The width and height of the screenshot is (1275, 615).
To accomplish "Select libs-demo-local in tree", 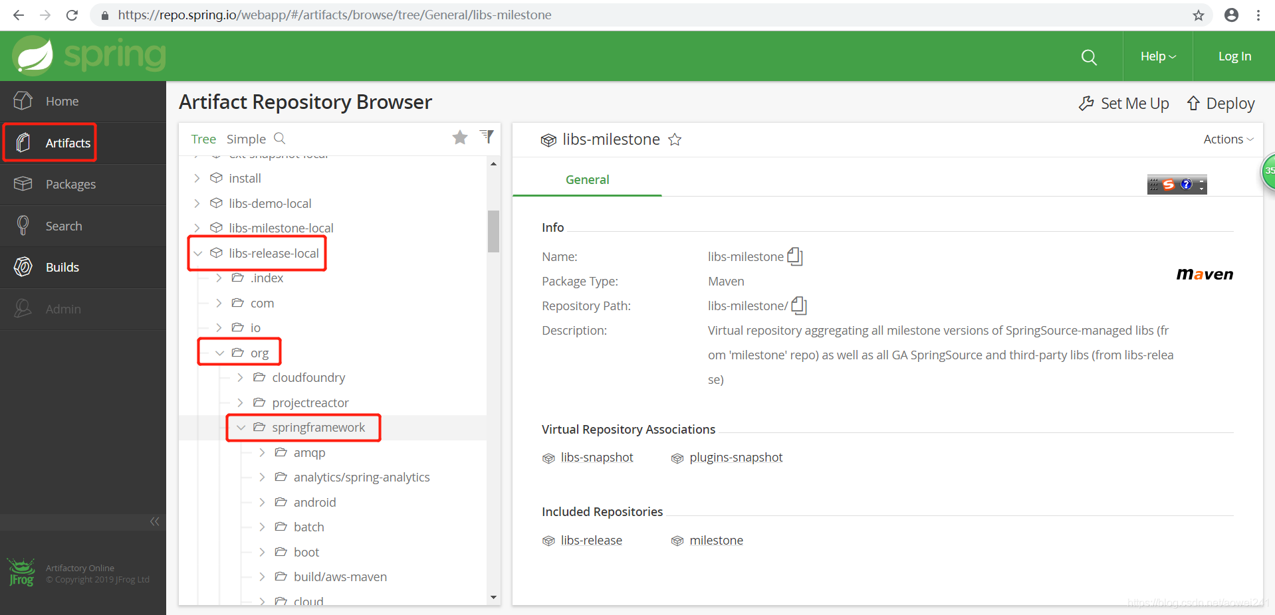I will click(270, 203).
